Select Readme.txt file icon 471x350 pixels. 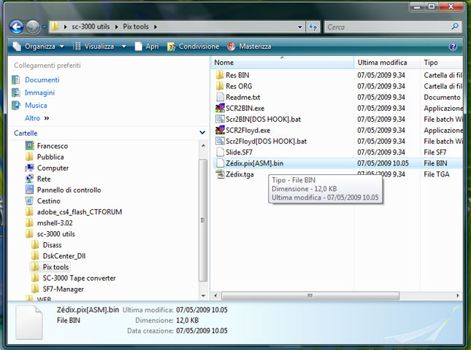tap(220, 97)
